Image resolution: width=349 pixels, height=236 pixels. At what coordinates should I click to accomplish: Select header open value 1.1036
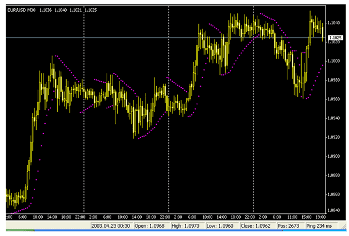(x=46, y=10)
